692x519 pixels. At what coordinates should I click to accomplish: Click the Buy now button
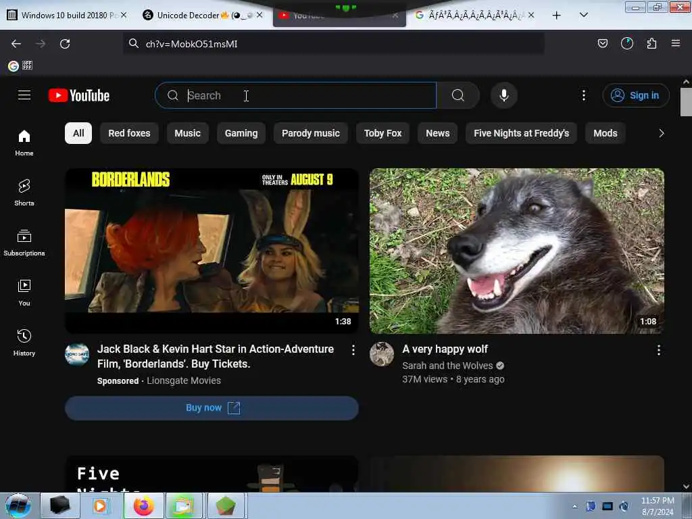212,407
